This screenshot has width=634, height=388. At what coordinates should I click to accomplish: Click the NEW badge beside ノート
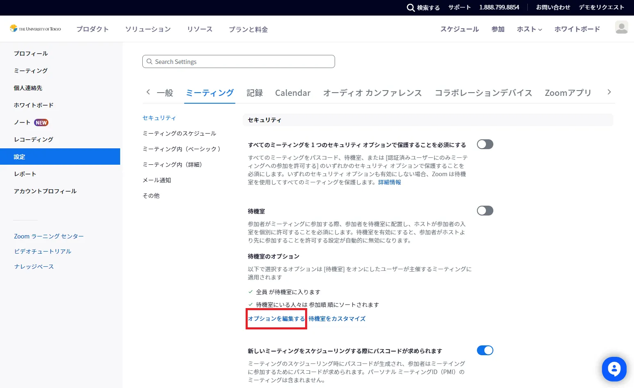pyautogui.click(x=41, y=123)
